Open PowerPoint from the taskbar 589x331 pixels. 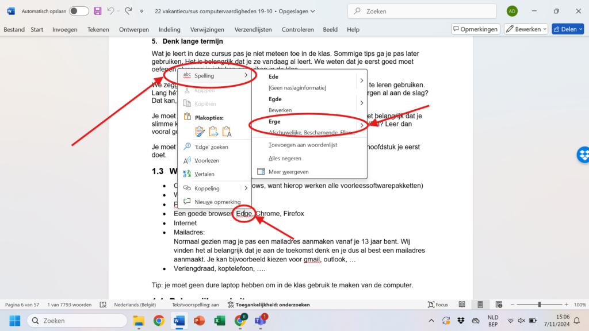(x=199, y=321)
